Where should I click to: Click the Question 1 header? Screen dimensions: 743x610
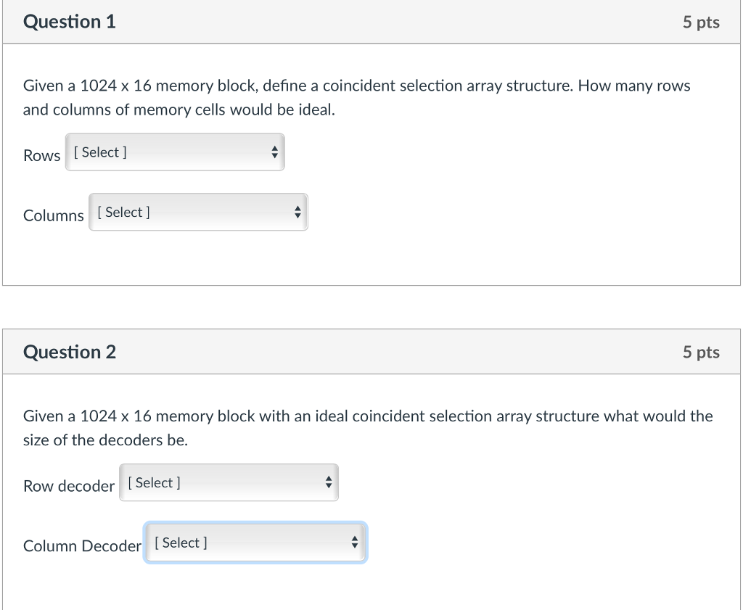coord(69,22)
